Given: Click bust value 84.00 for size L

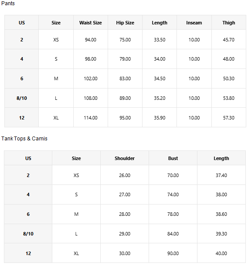Looking at the screenshot, I should [173, 234].
